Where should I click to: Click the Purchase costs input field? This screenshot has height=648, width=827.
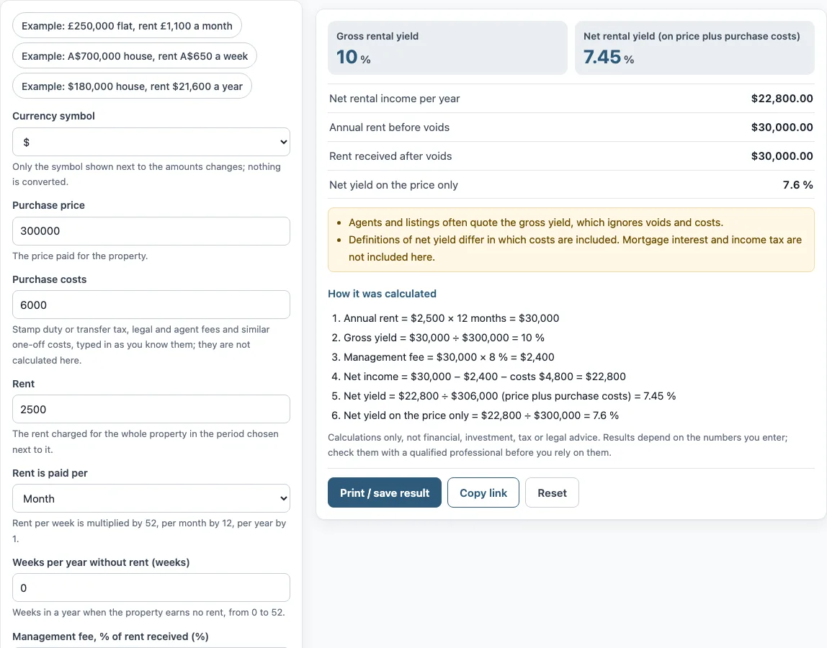[x=151, y=305]
